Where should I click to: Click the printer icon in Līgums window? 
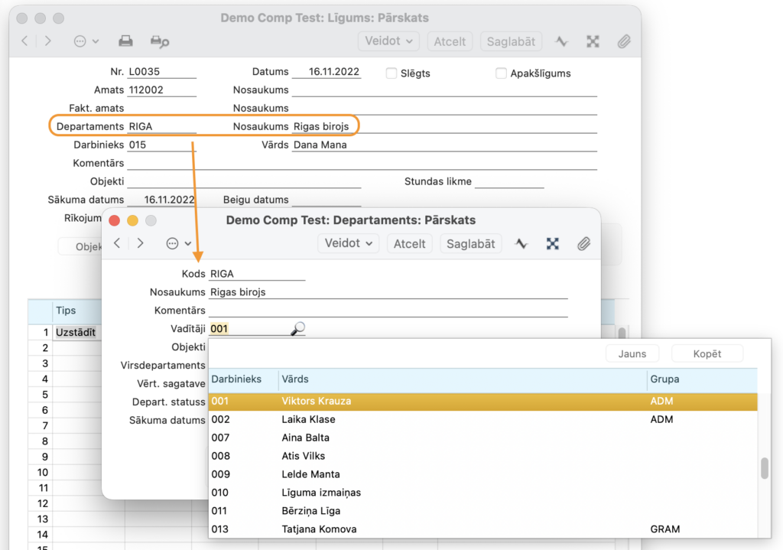(x=125, y=41)
